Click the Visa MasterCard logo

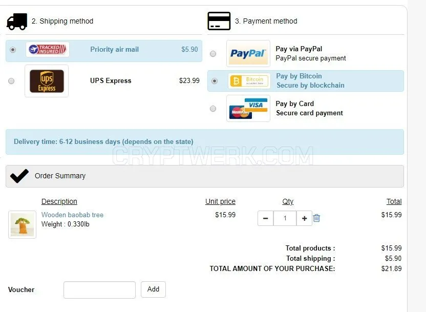click(248, 109)
